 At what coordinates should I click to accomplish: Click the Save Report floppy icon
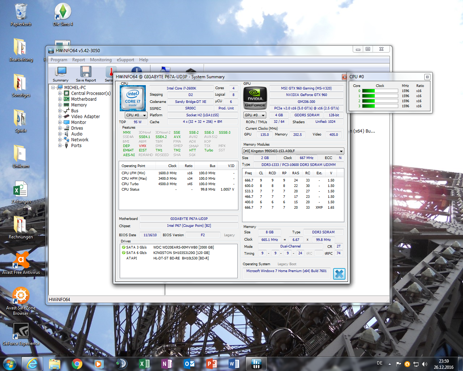tap(86, 74)
